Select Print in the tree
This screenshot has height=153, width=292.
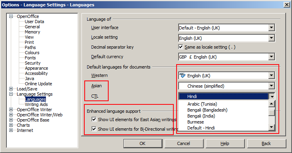29,42
